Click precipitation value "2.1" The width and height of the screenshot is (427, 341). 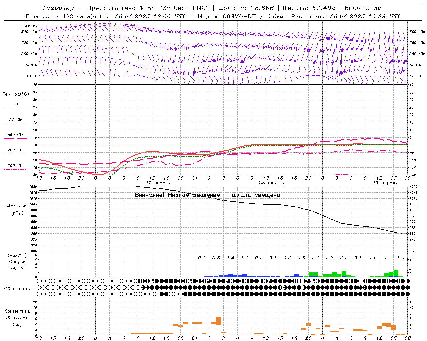[x=315, y=258]
